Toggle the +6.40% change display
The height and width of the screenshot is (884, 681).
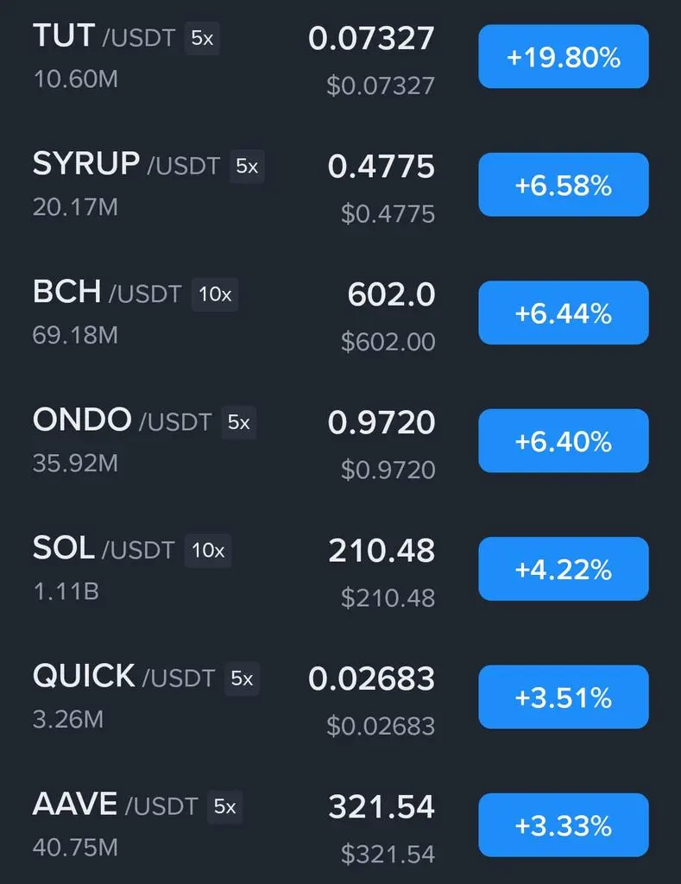pos(563,440)
